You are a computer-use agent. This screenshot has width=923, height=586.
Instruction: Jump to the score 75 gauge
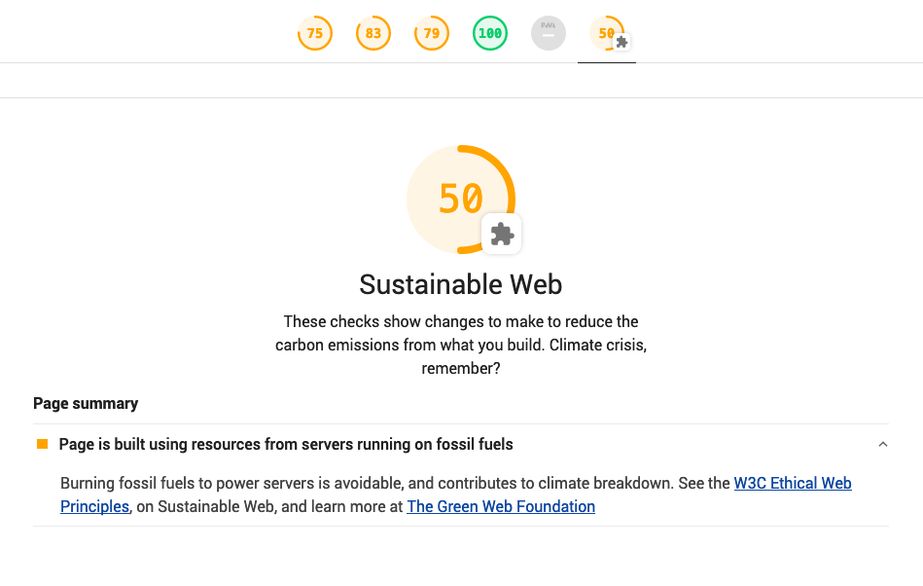tap(315, 33)
